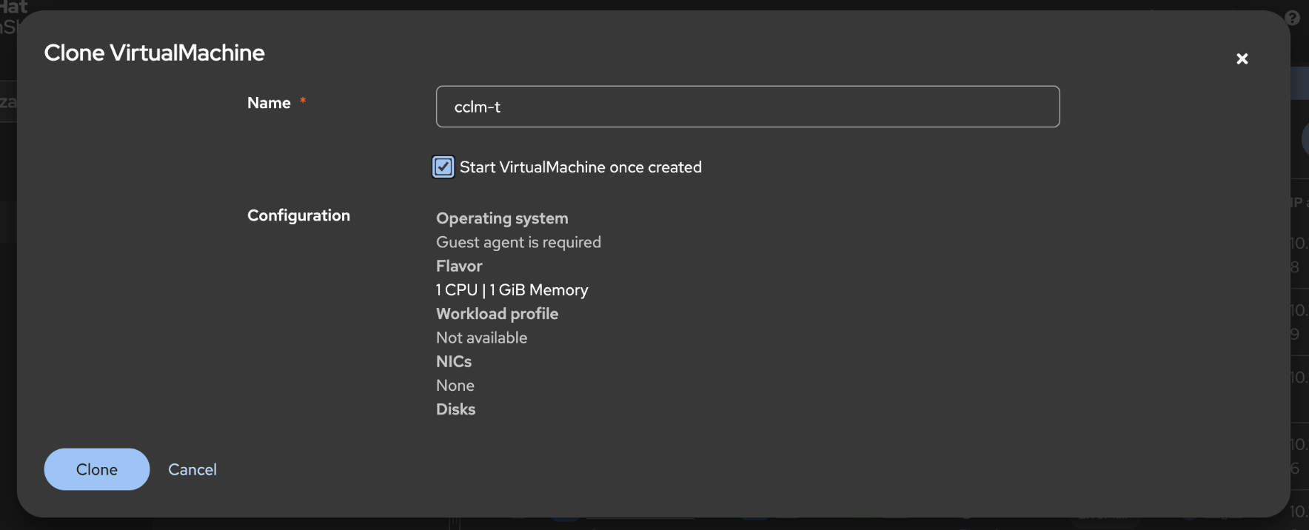The width and height of the screenshot is (1309, 530).
Task: Cancel the clone operation
Action: pos(192,469)
